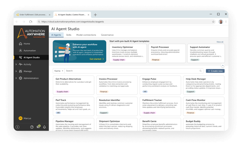Click Support tag on Help Desk Manager
The height and width of the screenshot is (148, 242).
(x=191, y=92)
